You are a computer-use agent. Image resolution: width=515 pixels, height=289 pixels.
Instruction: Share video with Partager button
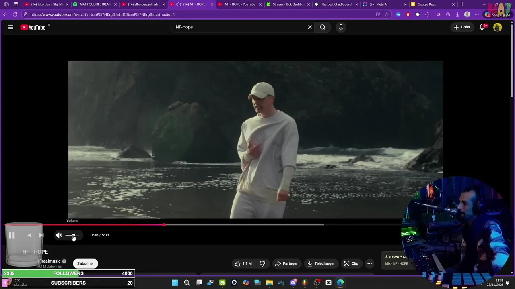click(x=286, y=263)
